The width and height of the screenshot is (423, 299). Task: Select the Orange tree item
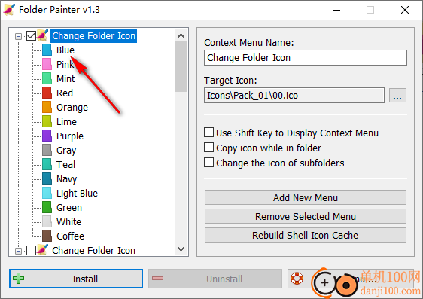[72, 108]
